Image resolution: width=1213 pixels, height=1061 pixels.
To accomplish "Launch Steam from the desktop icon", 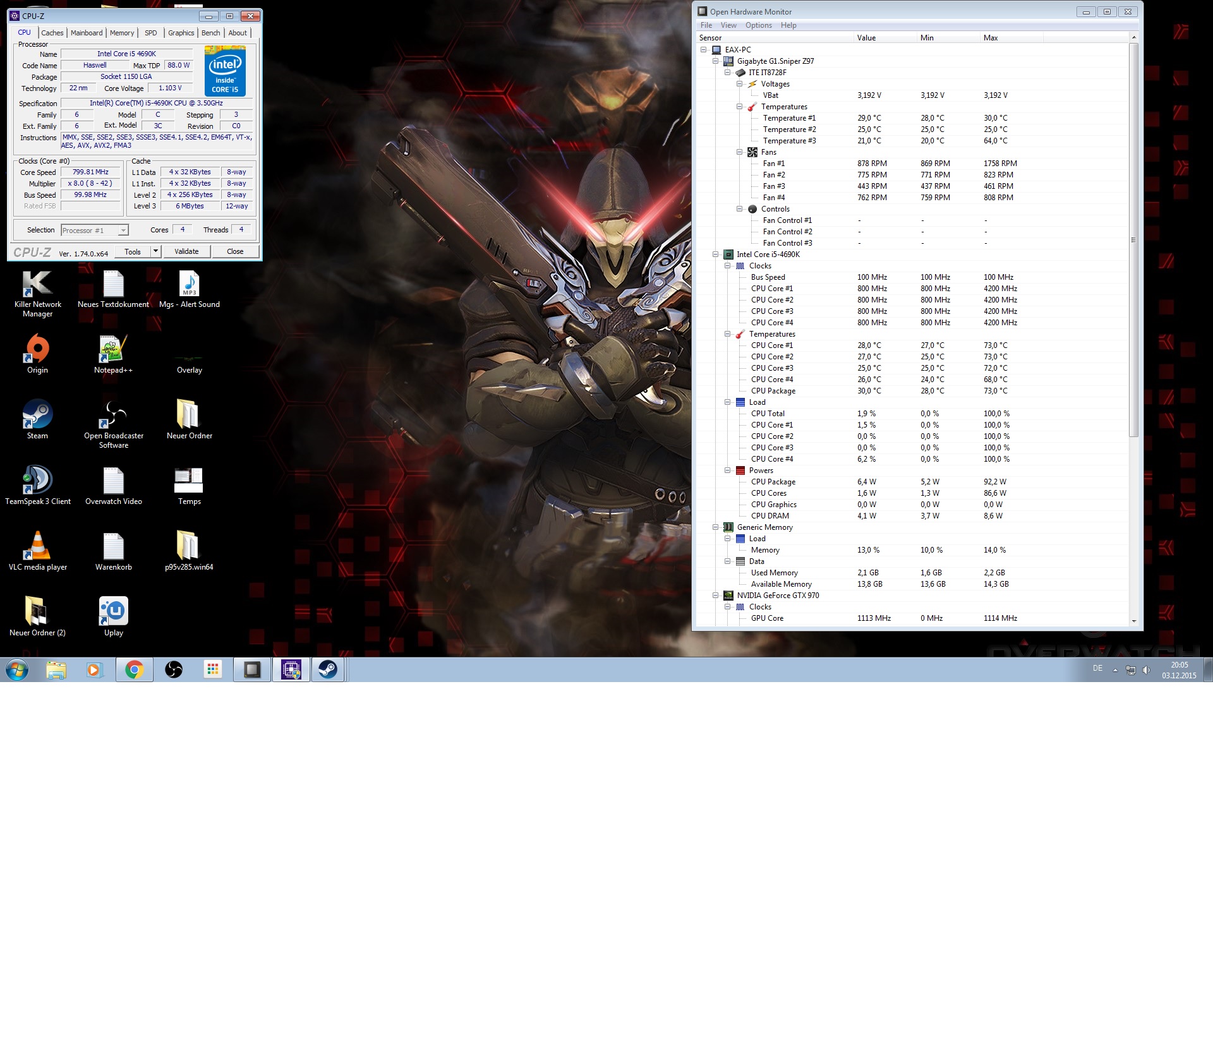I will 37,415.
